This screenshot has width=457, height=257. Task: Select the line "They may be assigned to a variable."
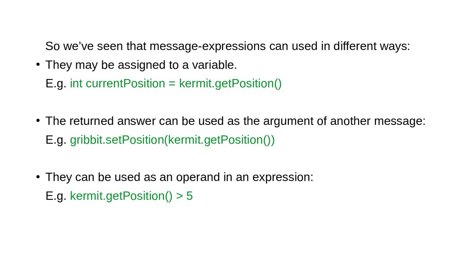(x=141, y=65)
